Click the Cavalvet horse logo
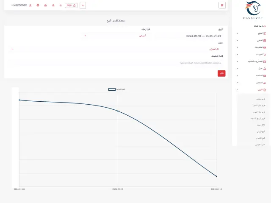The width and height of the screenshot is (271, 203). (x=253, y=10)
